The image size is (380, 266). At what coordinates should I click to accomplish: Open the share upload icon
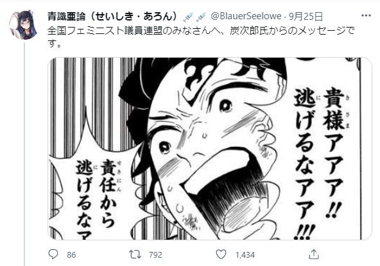pyautogui.click(x=314, y=254)
